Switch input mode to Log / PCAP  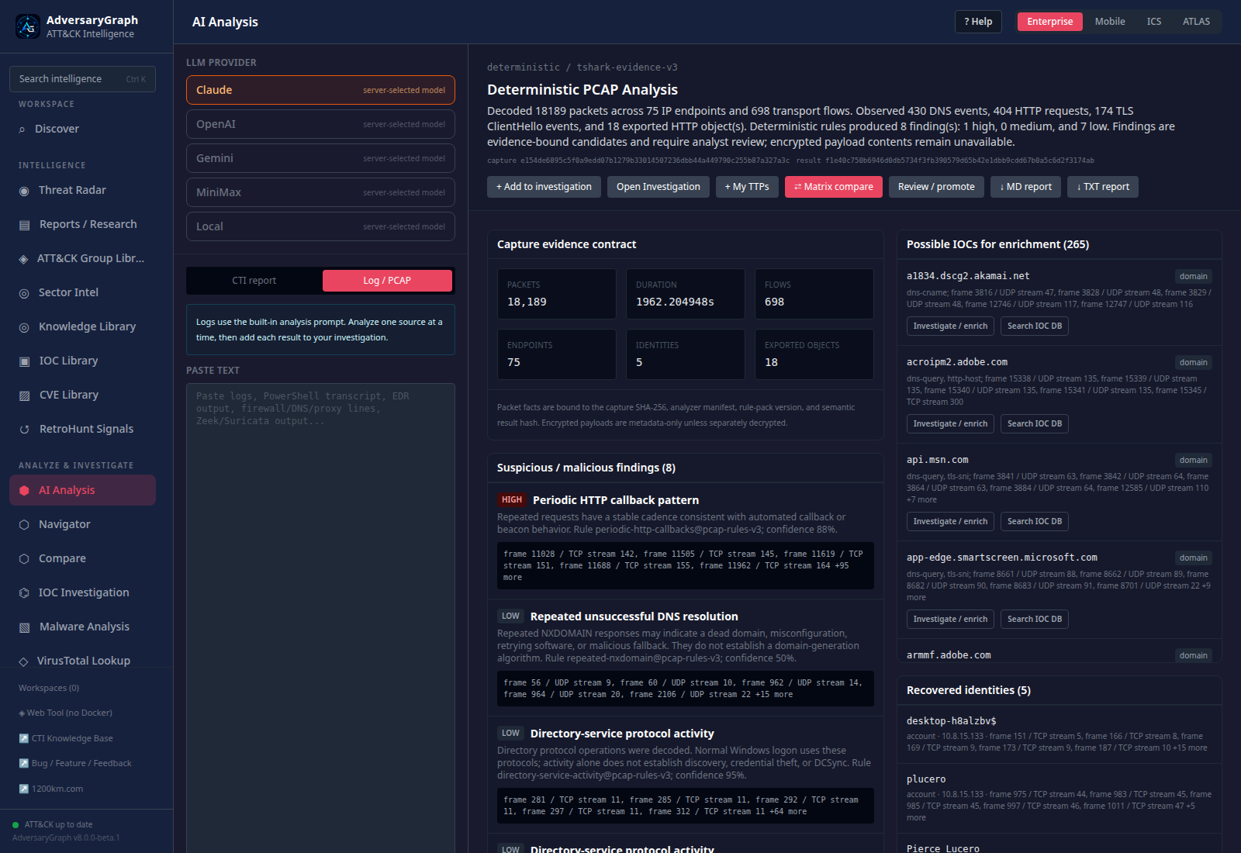(x=387, y=281)
